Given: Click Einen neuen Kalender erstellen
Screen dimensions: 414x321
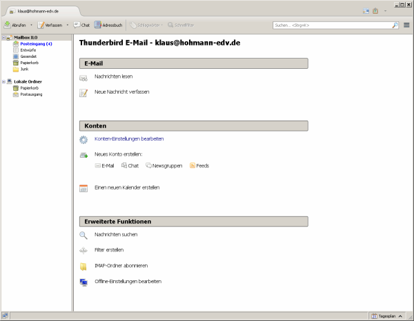Looking at the screenshot, I should tap(127, 187).
